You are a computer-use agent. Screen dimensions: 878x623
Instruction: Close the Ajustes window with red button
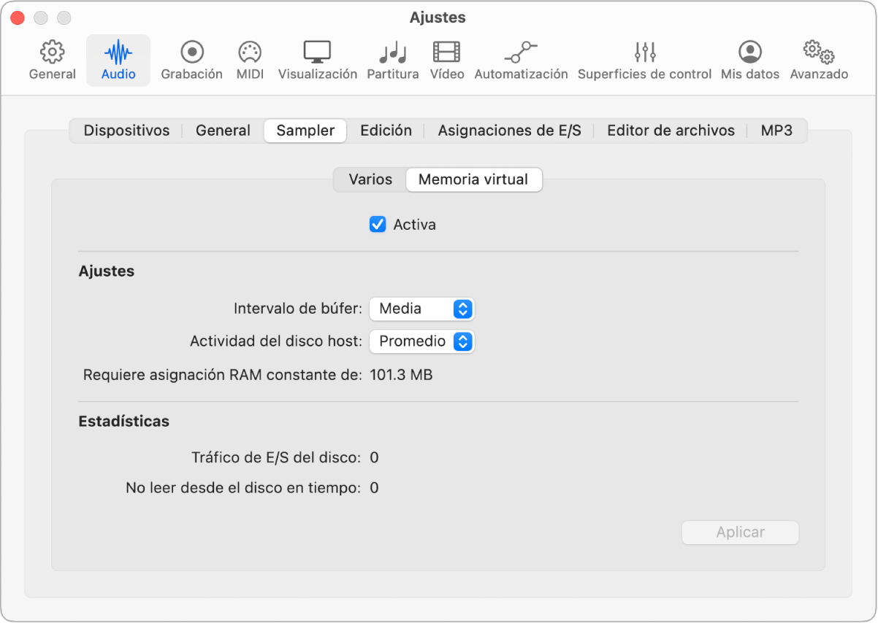pyautogui.click(x=18, y=18)
